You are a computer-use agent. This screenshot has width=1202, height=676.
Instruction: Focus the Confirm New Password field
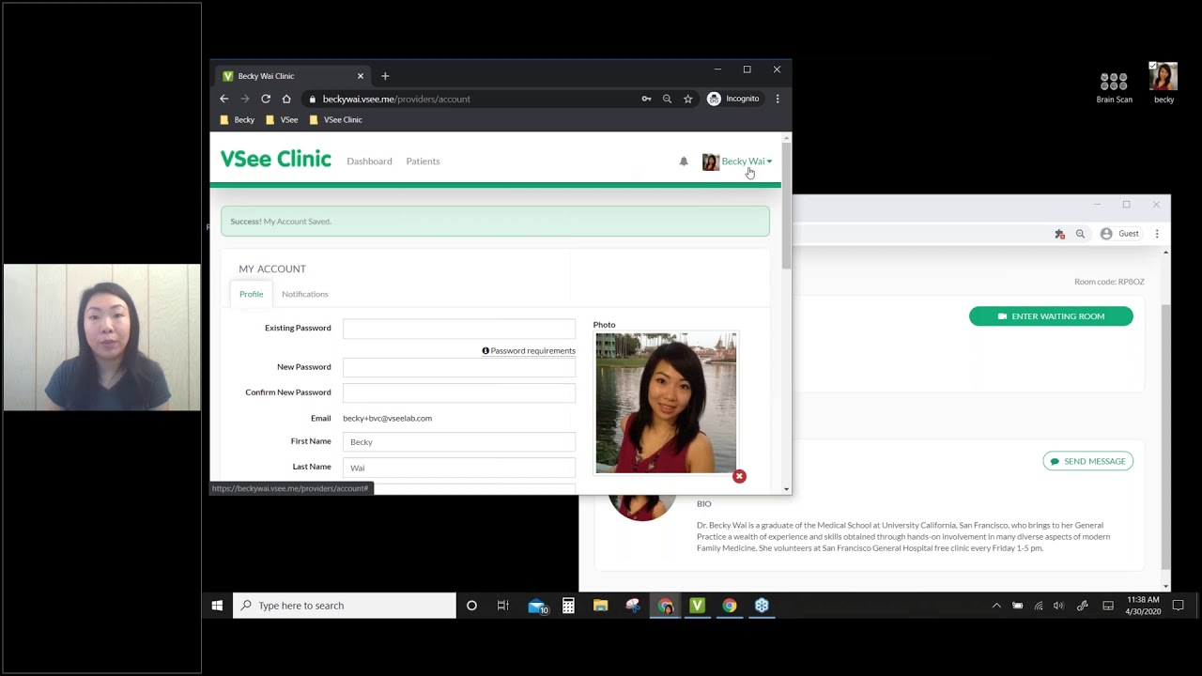pyautogui.click(x=459, y=392)
